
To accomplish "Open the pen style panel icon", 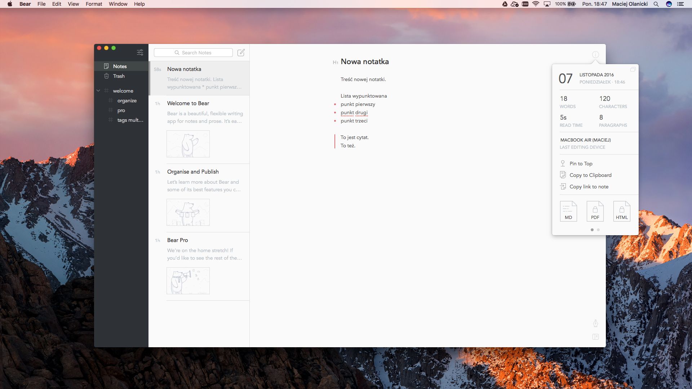I will (595, 323).
